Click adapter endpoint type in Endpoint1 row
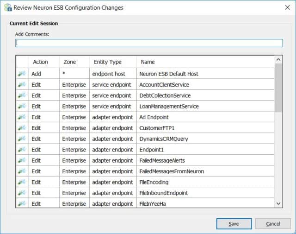The width and height of the screenshot is (296, 234). pyautogui.click(x=112, y=150)
